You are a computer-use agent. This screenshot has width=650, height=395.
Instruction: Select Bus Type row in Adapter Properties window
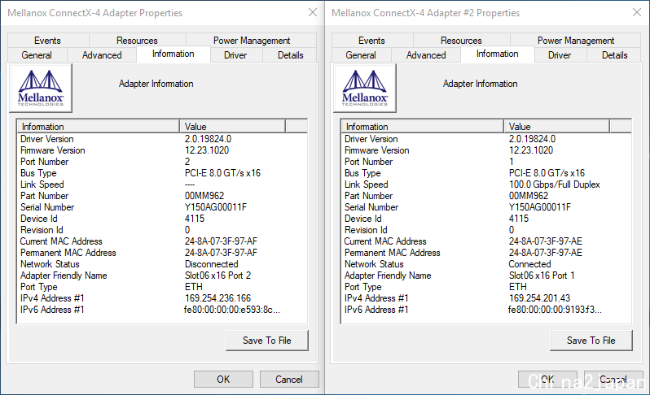pyautogui.click(x=162, y=173)
